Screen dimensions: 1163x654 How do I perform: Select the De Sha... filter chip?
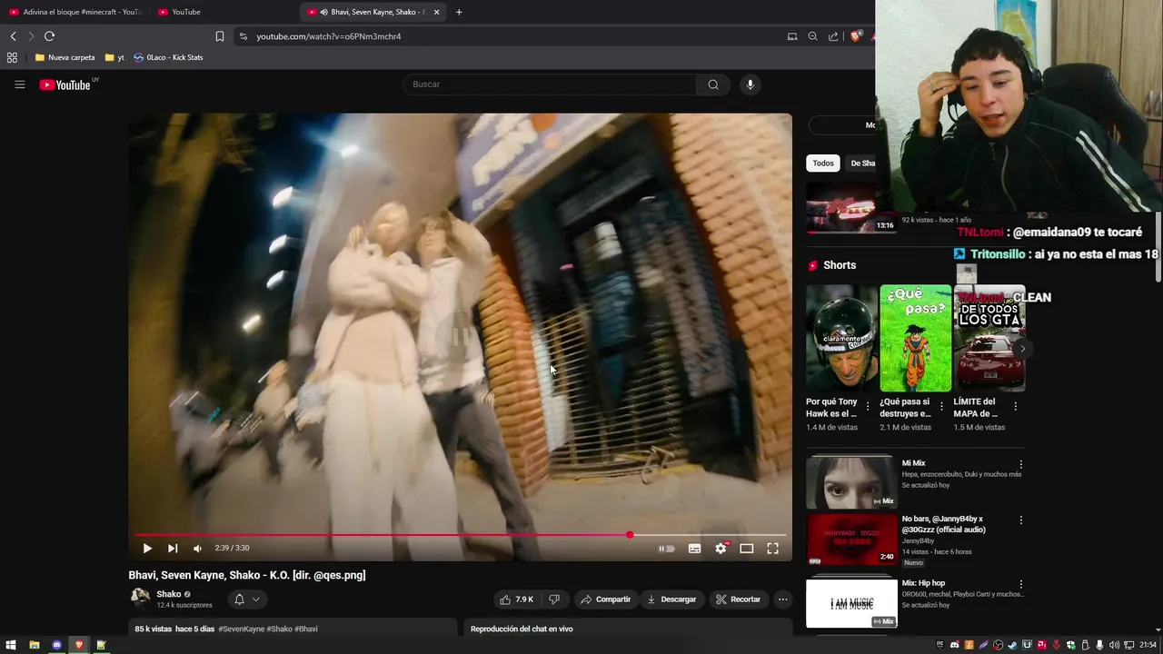coord(862,163)
